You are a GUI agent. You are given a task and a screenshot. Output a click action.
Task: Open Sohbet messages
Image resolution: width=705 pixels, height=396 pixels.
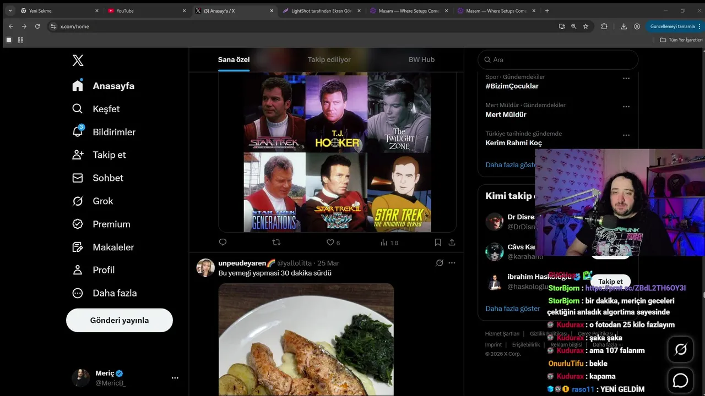click(x=97, y=178)
